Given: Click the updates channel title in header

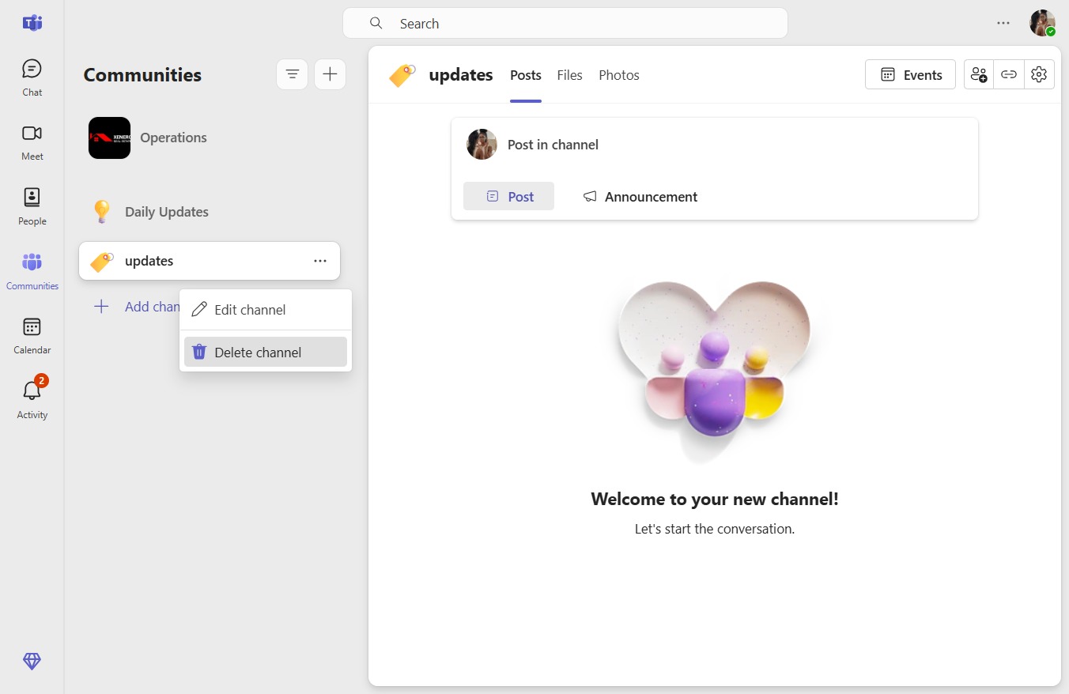Looking at the screenshot, I should pyautogui.click(x=461, y=75).
